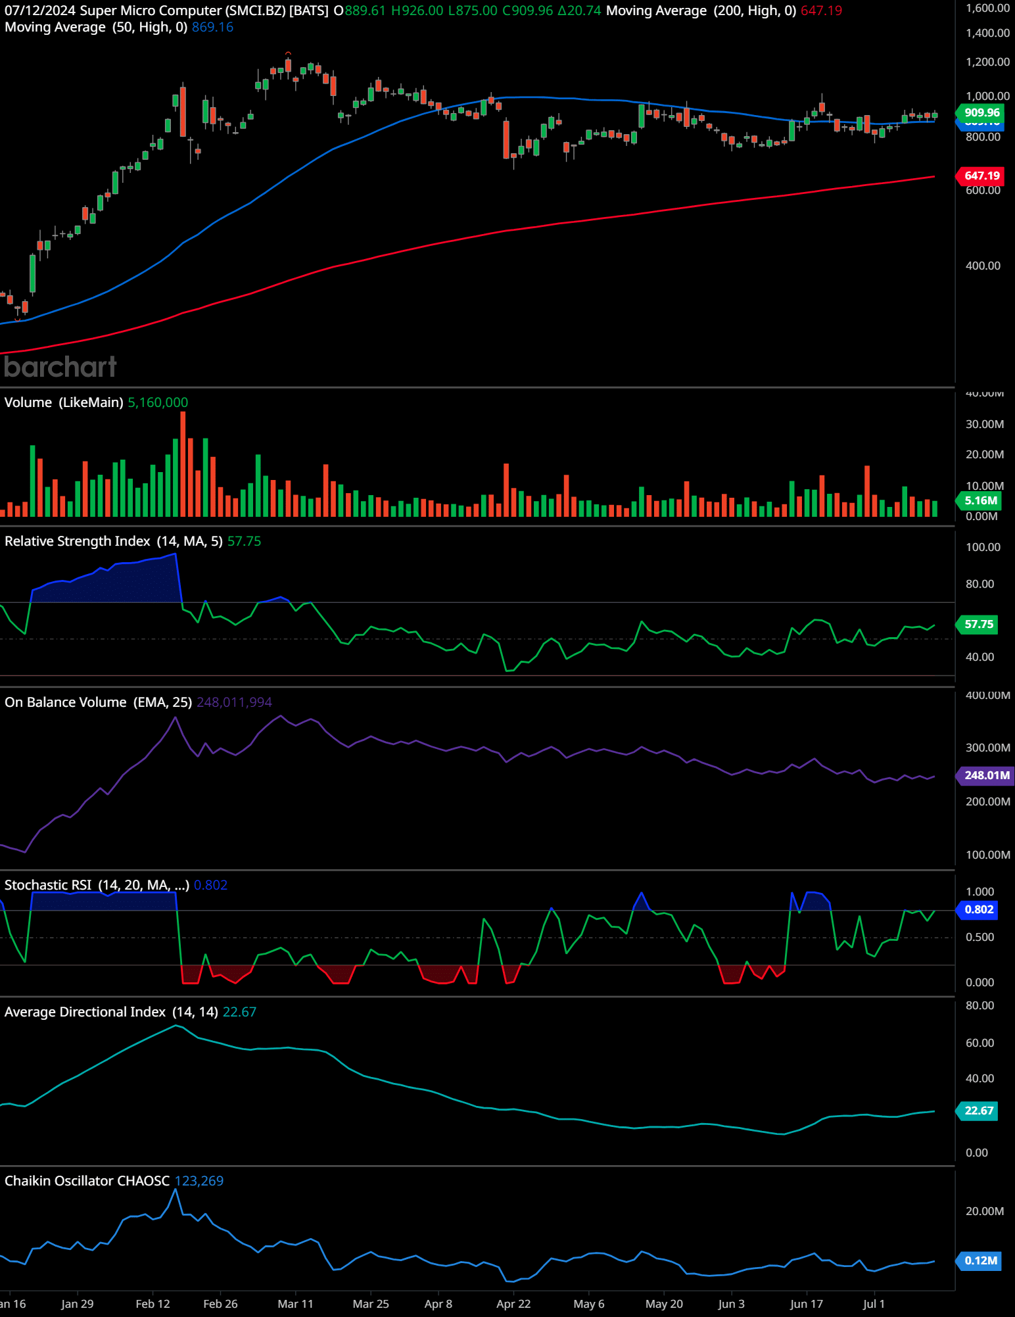This screenshot has height=1317, width=1015.
Task: Click the 1,600.00 price axis label
Action: tap(987, 8)
